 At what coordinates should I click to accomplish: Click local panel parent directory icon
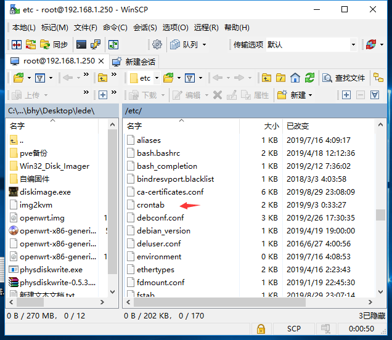[x=102, y=78]
